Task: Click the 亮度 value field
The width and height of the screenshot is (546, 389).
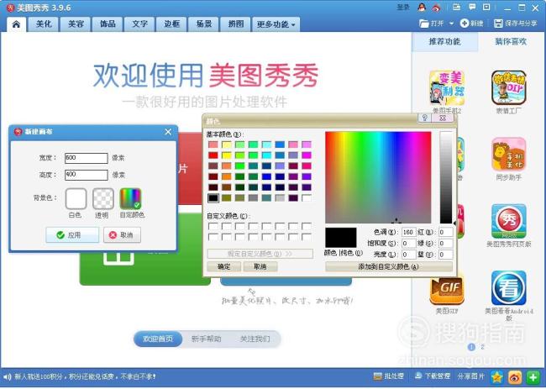Action: coord(408,255)
